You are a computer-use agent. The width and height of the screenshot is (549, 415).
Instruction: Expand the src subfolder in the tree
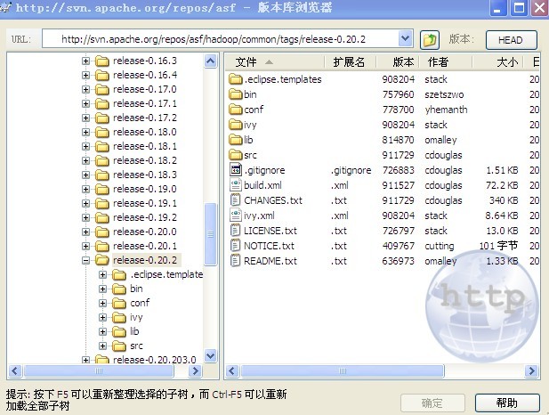point(102,346)
